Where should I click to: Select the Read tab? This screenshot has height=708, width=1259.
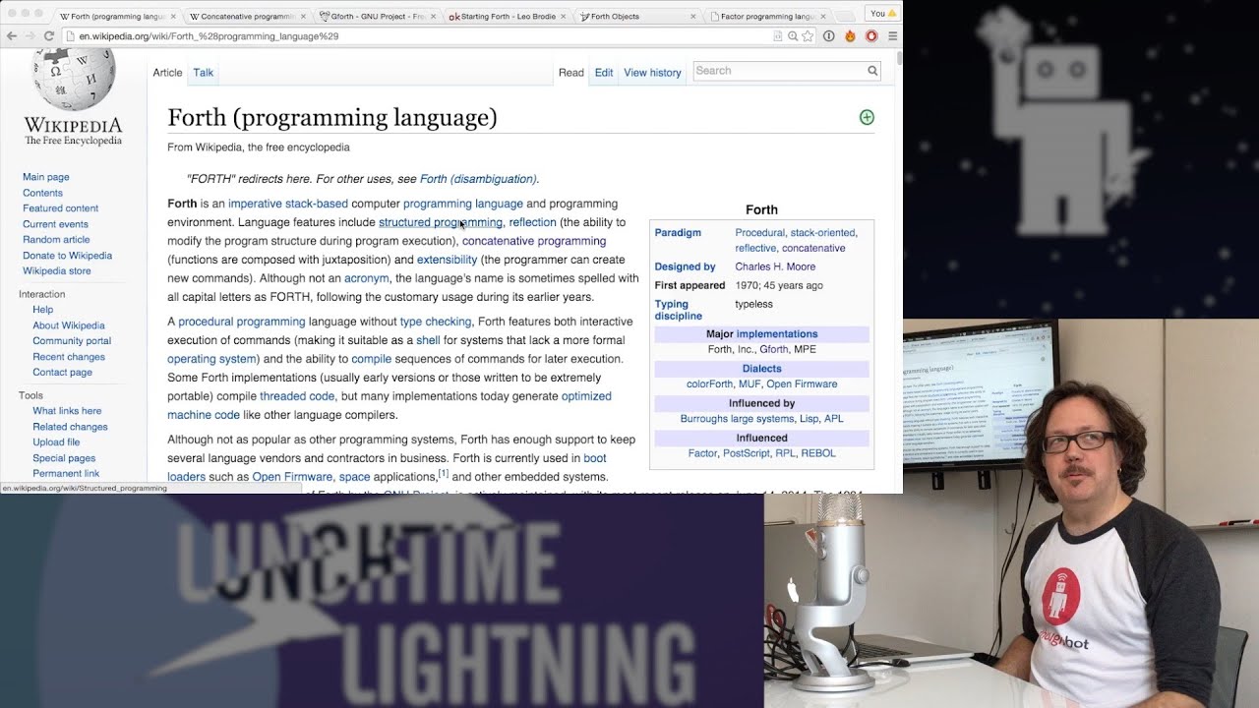tap(571, 72)
